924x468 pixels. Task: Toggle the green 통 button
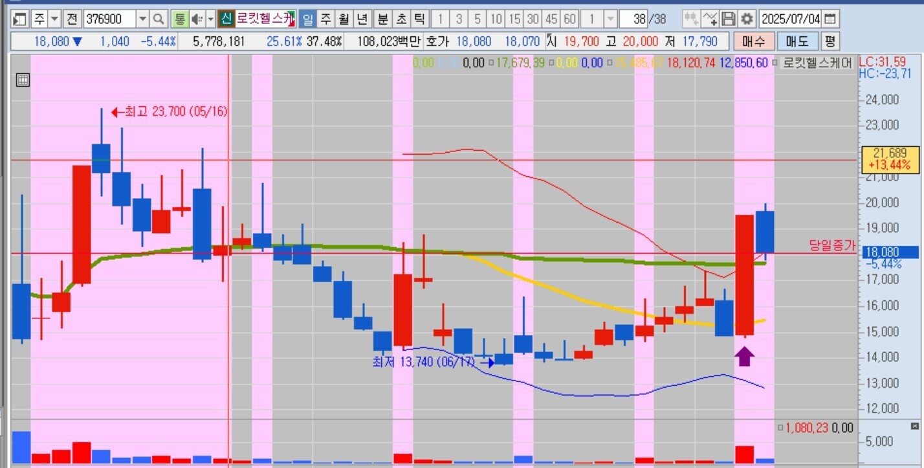click(x=179, y=19)
